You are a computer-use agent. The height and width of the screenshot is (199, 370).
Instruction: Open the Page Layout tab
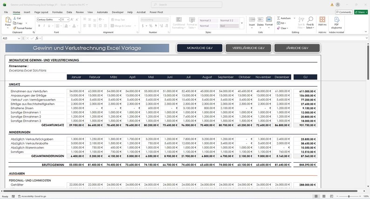[41, 12]
